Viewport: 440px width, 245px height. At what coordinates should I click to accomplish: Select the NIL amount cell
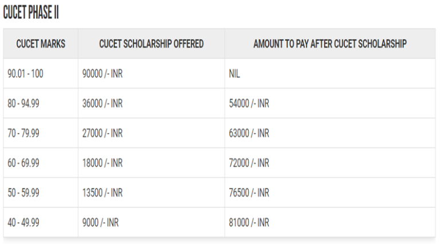point(234,74)
